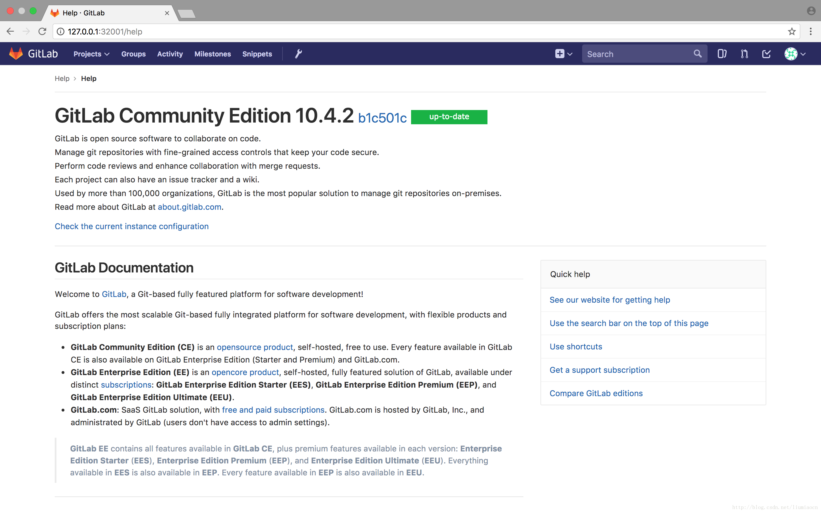Close the Help · GitLab tab
The image size is (821, 513).
(x=167, y=13)
